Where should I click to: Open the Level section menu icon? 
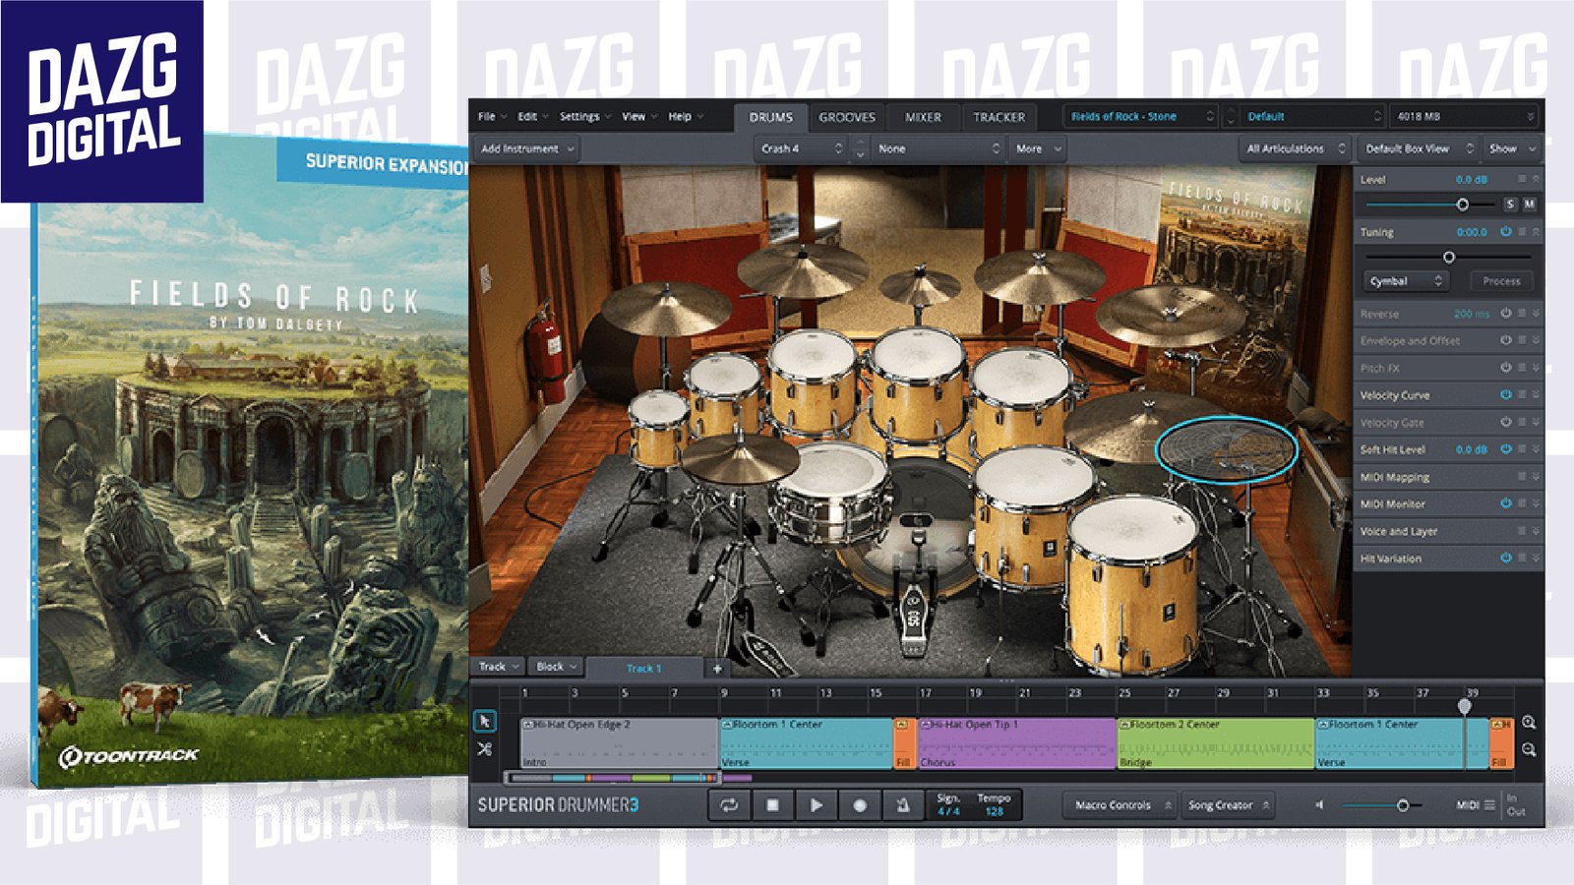click(1521, 179)
